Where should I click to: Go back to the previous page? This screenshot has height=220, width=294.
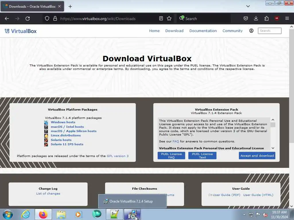click(x=7, y=19)
